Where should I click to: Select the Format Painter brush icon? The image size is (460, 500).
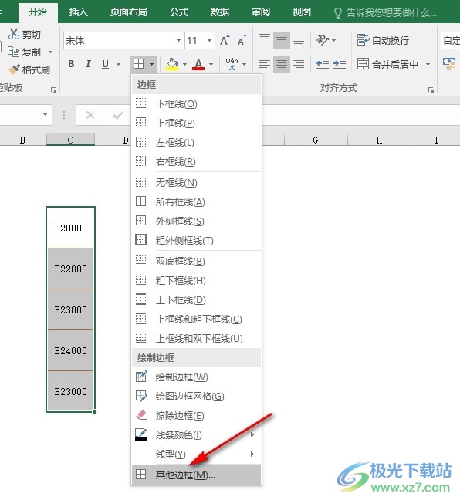14,69
